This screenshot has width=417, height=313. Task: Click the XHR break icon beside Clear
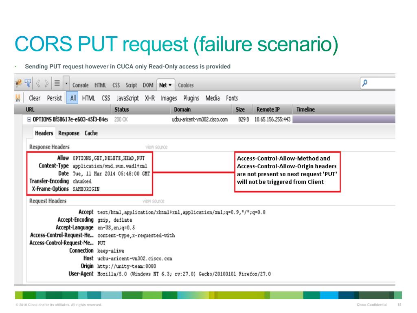pos(18,98)
